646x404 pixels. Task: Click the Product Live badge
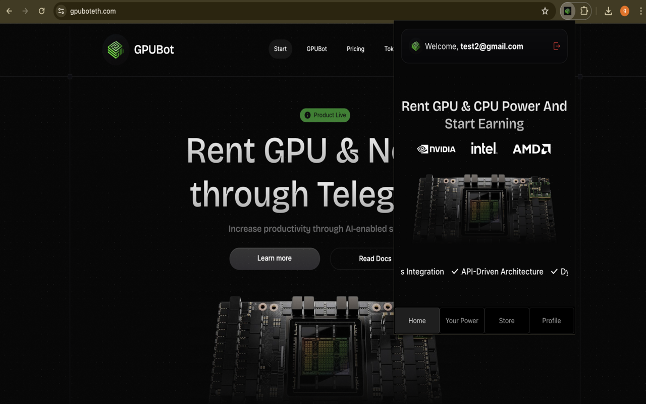coord(325,115)
